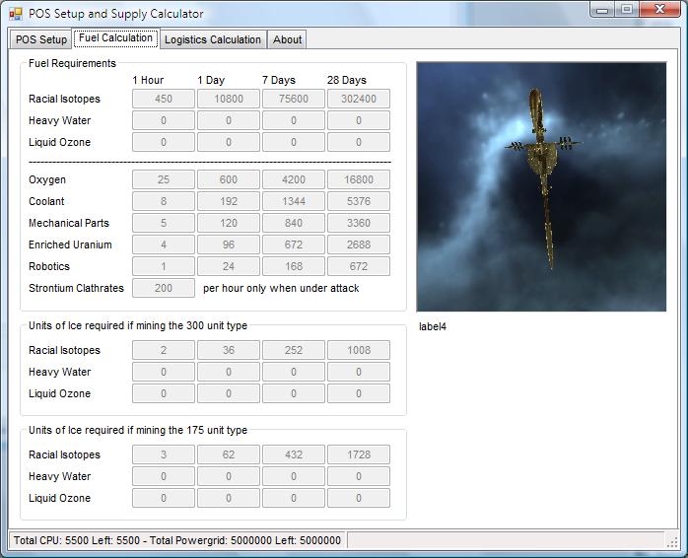This screenshot has width=688, height=558.
Task: Switch to the POS Setup tab
Action: coord(41,39)
